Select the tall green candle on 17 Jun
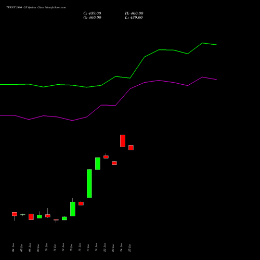Viewport: 260px width, 260px height. pyautogui.click(x=89, y=184)
